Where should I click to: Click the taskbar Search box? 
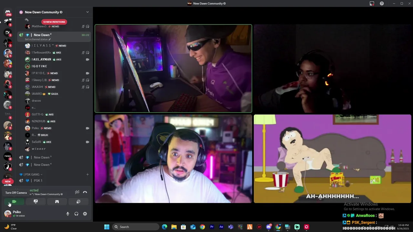pyautogui.click(x=136, y=227)
